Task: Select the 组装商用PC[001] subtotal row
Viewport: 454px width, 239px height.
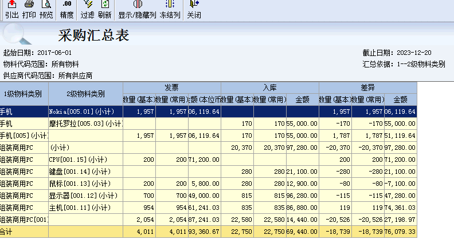Action: coord(209,220)
